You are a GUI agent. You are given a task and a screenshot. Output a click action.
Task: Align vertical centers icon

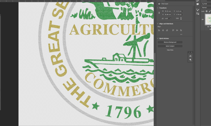click(x=177, y=30)
